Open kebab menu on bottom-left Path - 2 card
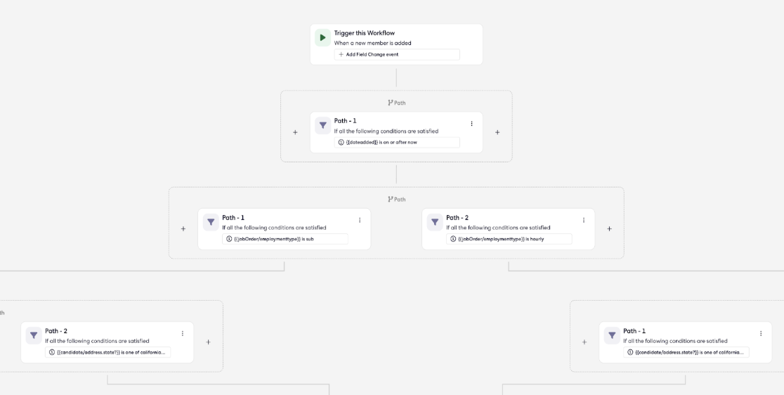 tap(183, 333)
